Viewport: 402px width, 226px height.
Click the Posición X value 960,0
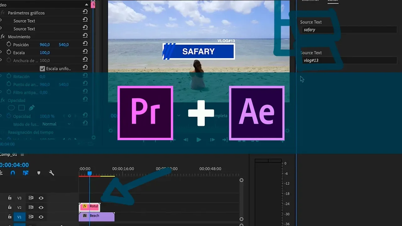[x=45, y=45]
